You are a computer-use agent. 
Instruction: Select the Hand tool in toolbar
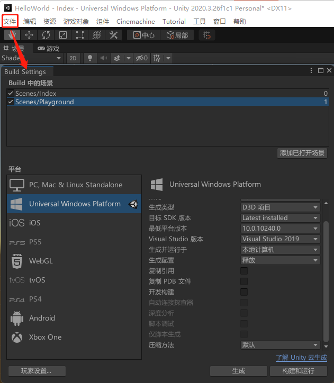pos(12,35)
